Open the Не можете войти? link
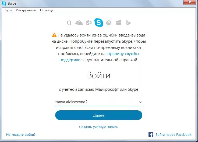The height and width of the screenshot is (142, 198). 21,134
